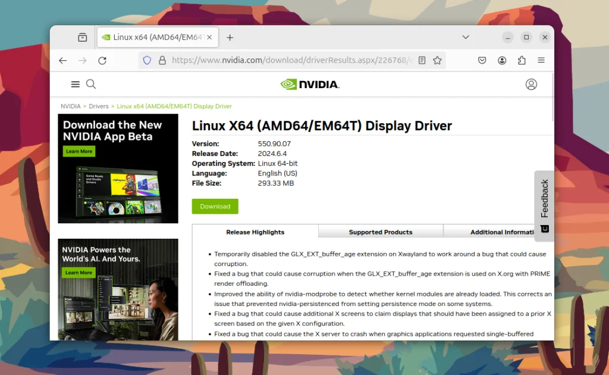Go forward to next page
The image size is (609, 375).
pyautogui.click(x=82, y=60)
